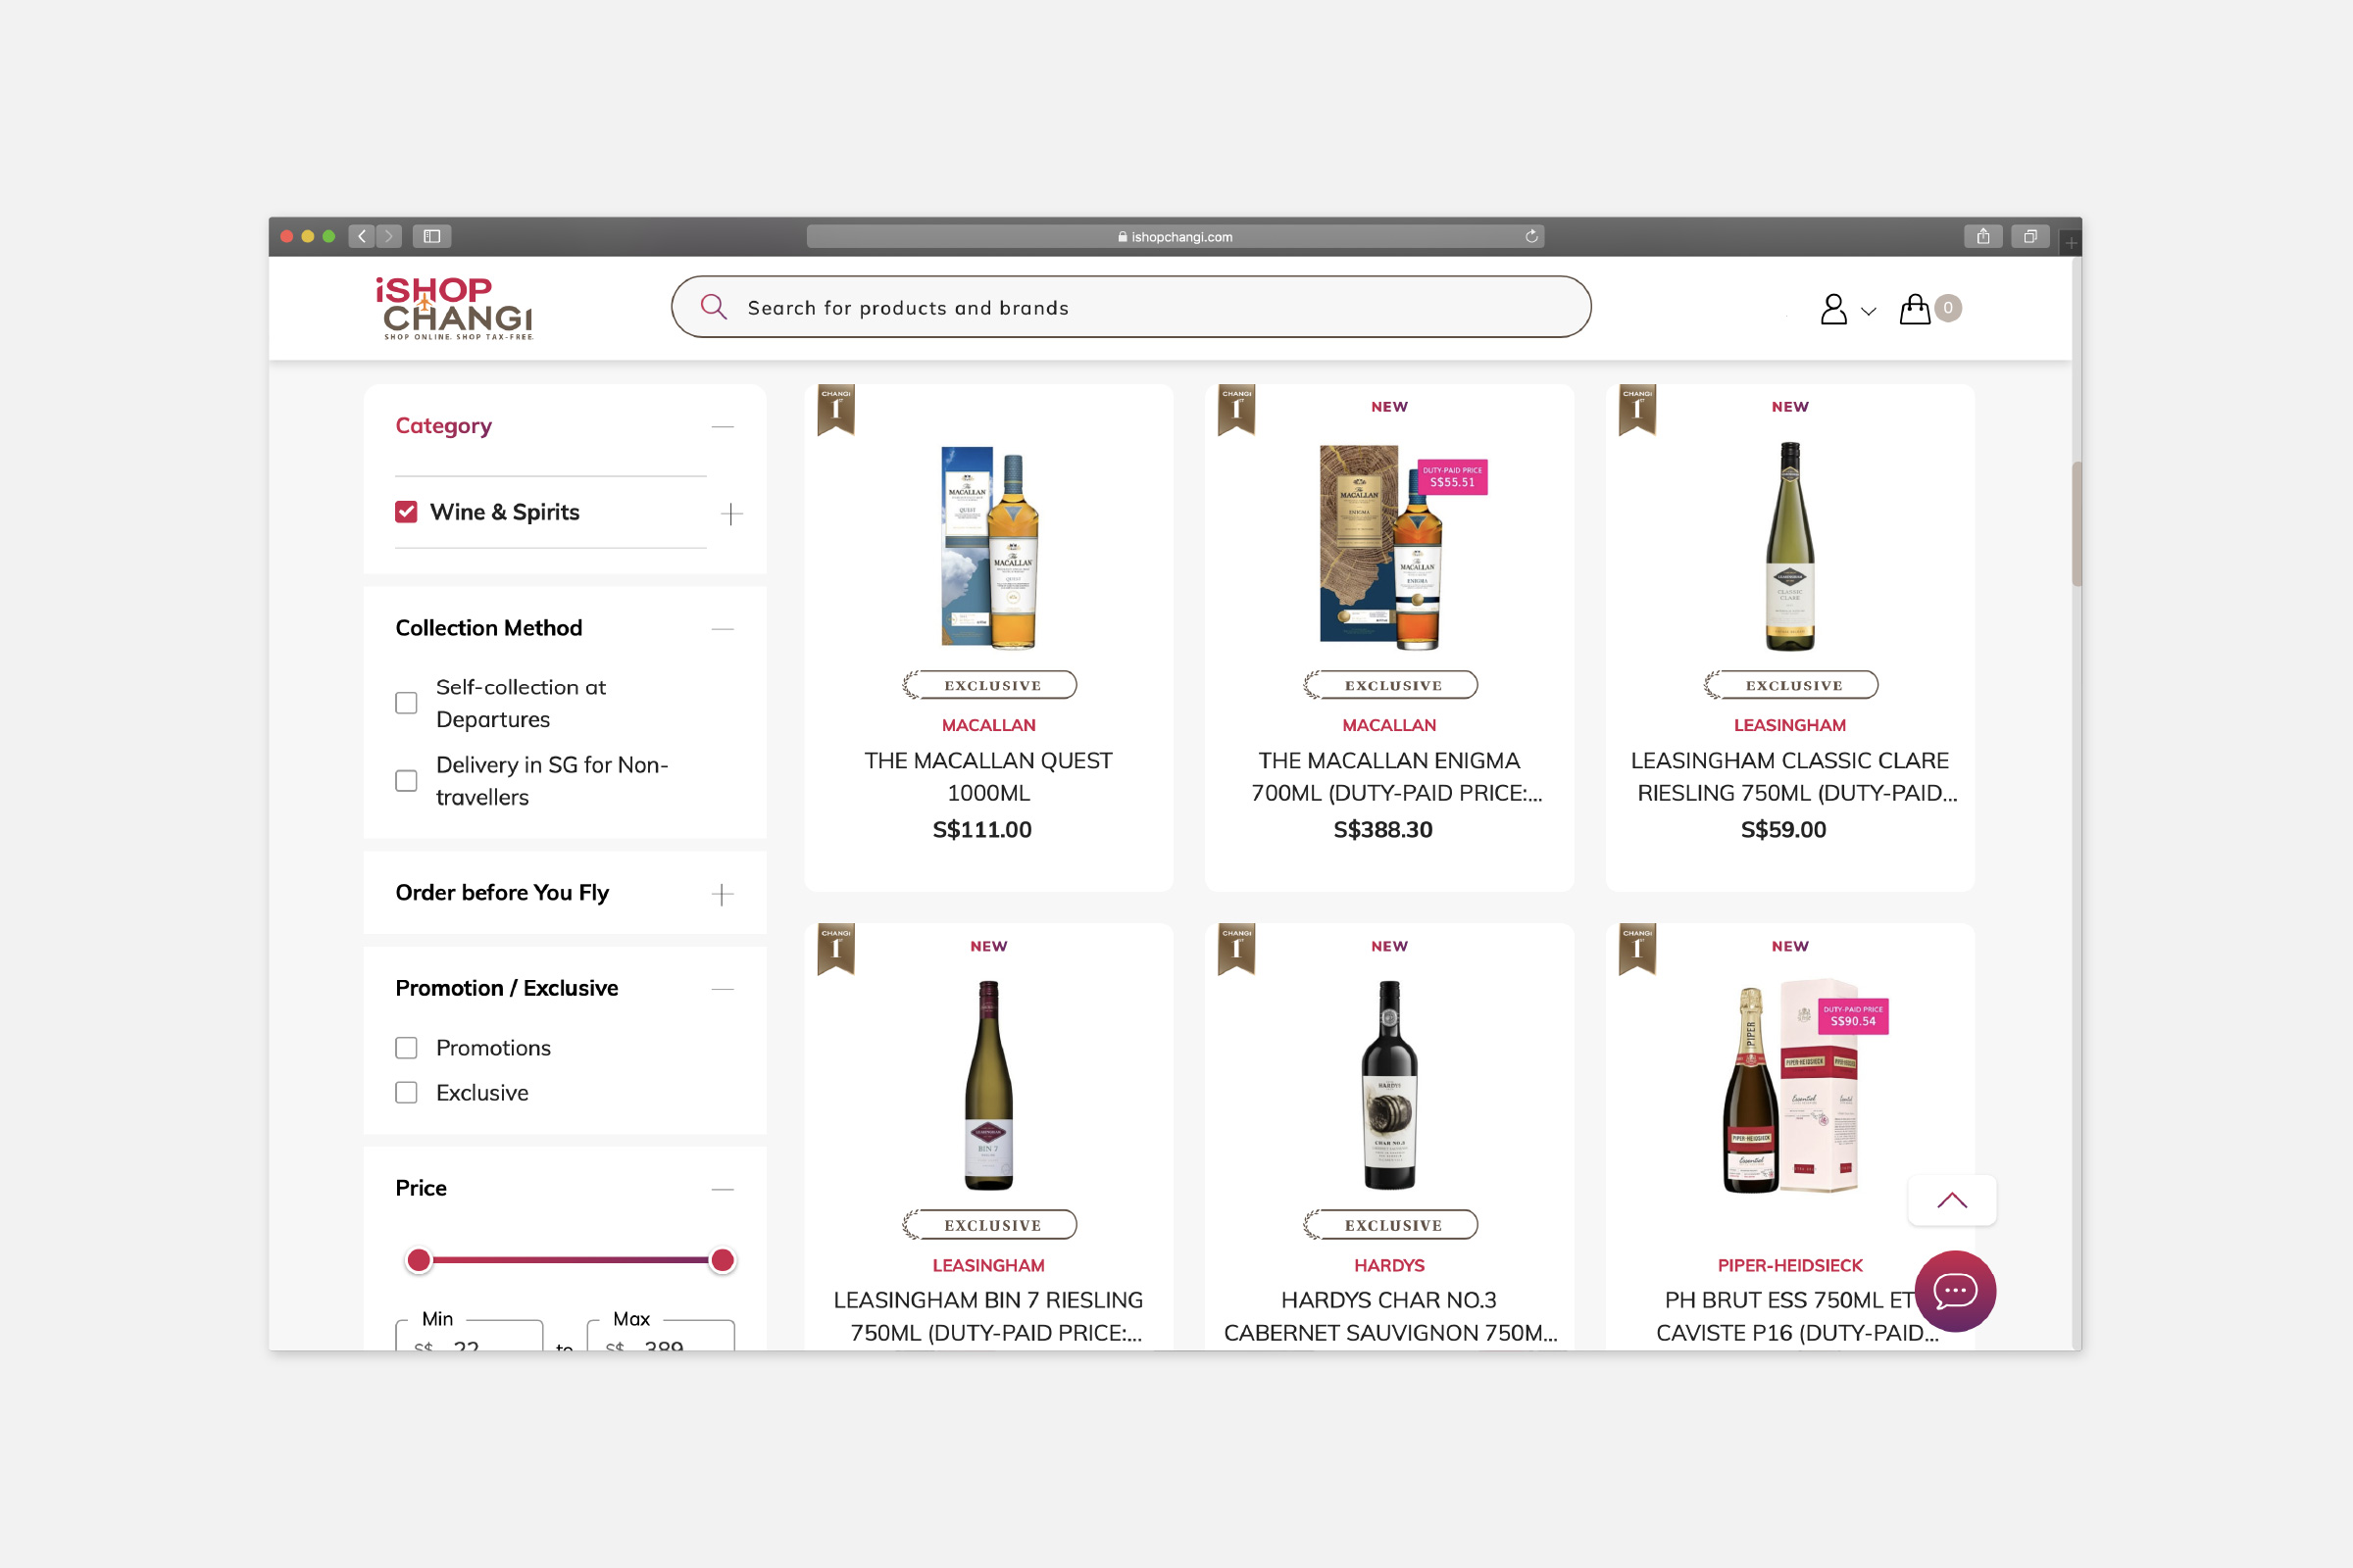The image size is (2353, 1568).
Task: Click the Min price input box
Action: (470, 1335)
